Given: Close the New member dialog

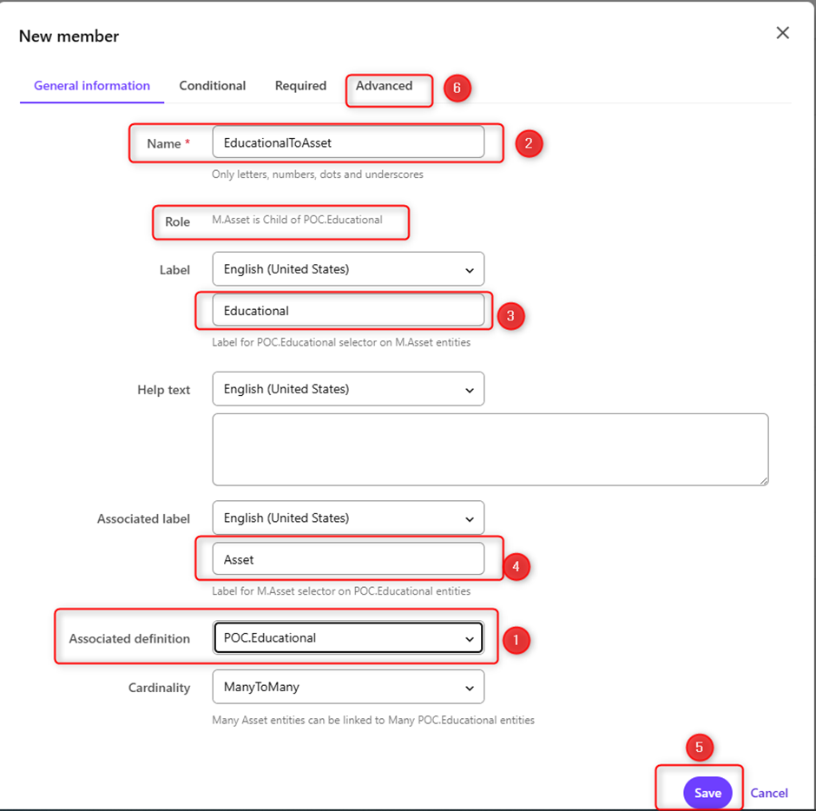Looking at the screenshot, I should point(782,33).
